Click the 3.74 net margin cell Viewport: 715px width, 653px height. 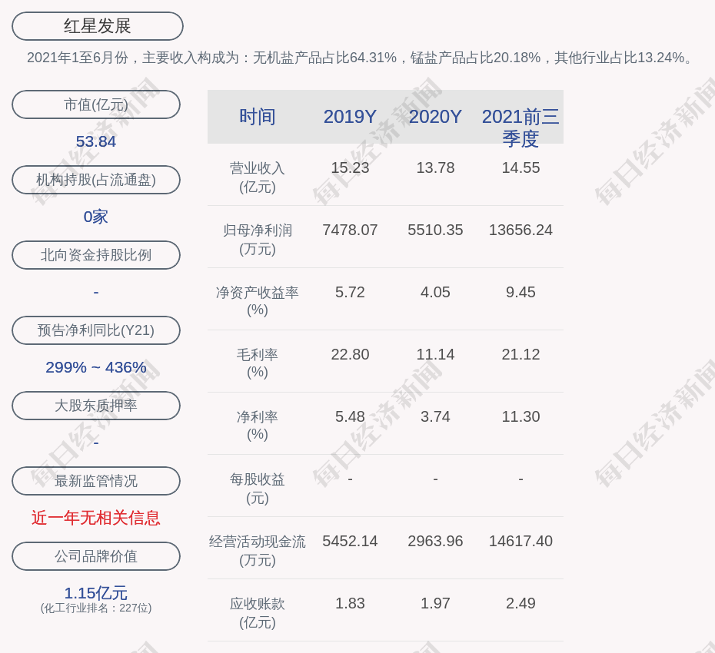435,416
